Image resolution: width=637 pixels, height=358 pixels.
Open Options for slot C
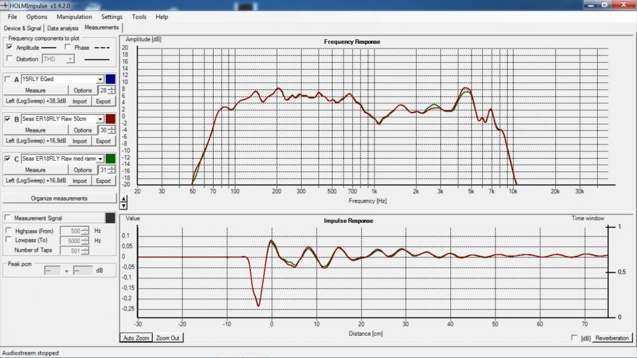click(82, 170)
